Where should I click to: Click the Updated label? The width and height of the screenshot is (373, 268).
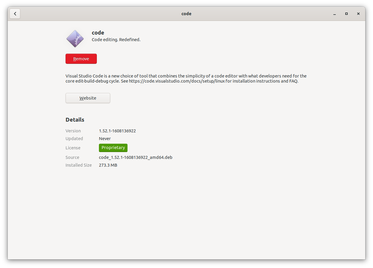[x=74, y=139]
